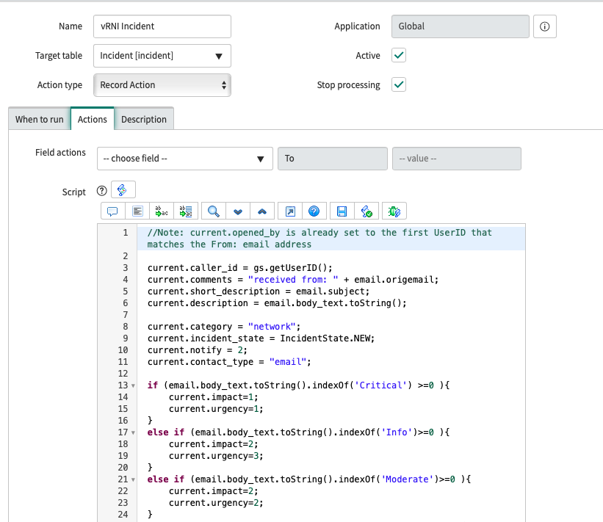Open script search with magnifier icon

tap(213, 211)
